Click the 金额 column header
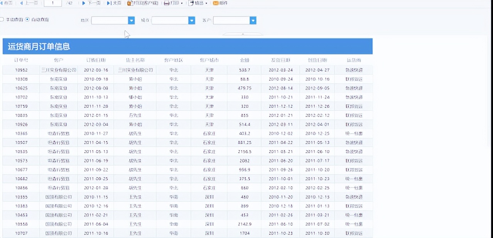493x238 pixels. tap(245, 60)
